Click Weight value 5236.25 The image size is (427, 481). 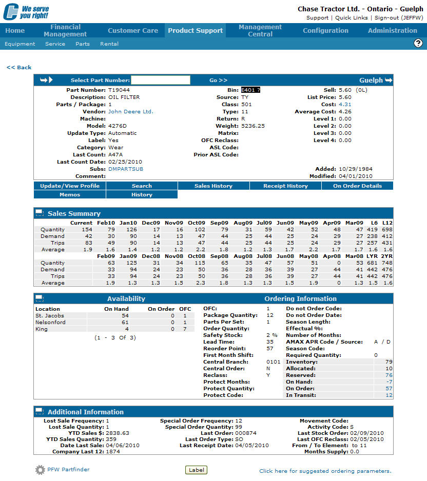click(x=253, y=126)
